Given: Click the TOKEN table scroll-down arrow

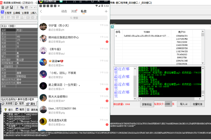Looking at the screenshot, I should [203, 63].
